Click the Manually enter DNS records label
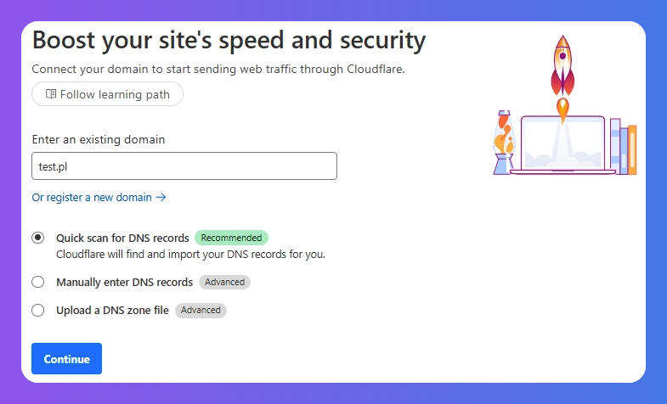This screenshot has width=667, height=404. [125, 282]
